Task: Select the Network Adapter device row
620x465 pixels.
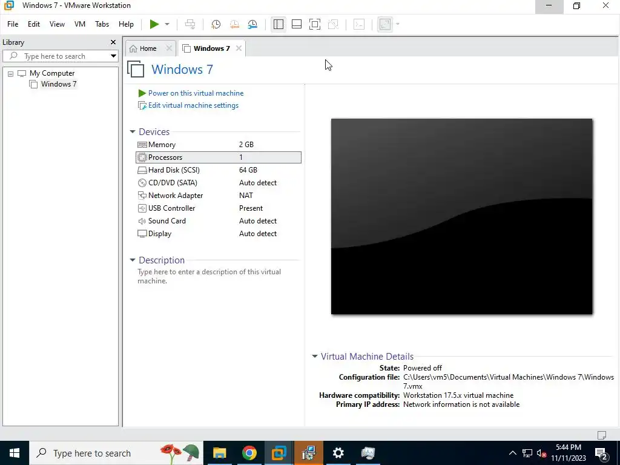Action: 218,196
